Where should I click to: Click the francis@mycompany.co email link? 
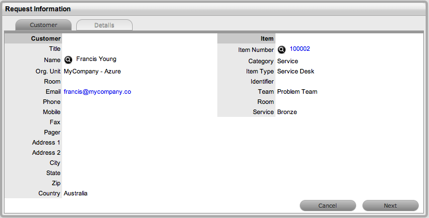point(98,91)
